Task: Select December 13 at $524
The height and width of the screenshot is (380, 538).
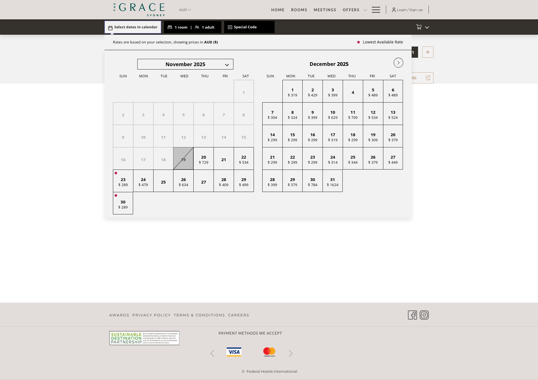Action: 393,113
